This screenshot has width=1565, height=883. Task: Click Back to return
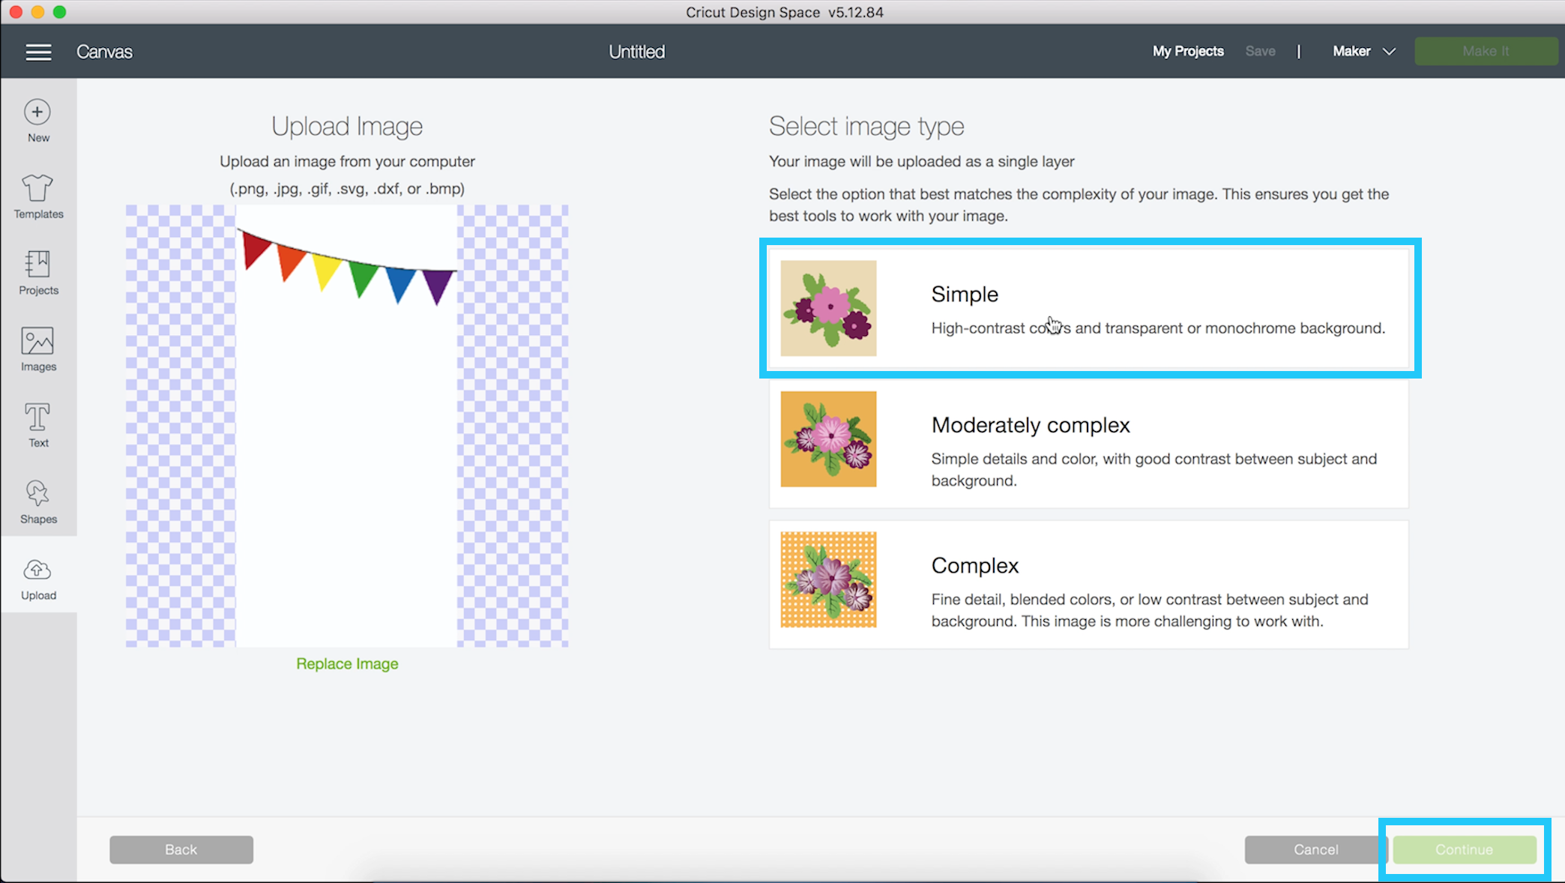coord(181,850)
